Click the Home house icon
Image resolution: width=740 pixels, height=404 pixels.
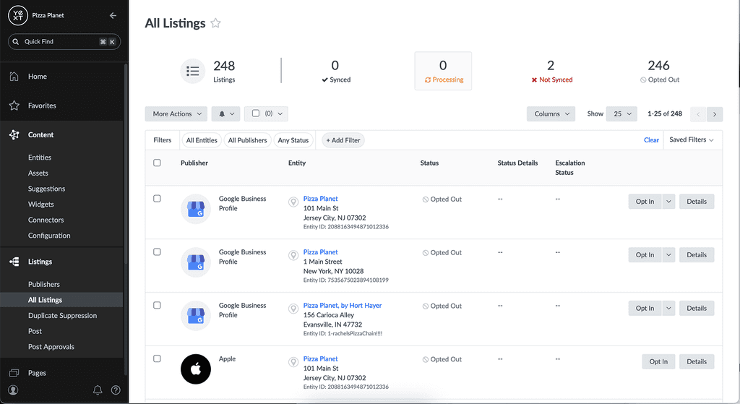point(14,76)
